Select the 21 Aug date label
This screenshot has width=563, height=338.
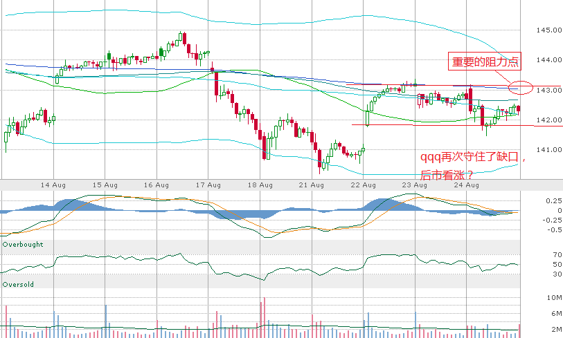[311, 185]
